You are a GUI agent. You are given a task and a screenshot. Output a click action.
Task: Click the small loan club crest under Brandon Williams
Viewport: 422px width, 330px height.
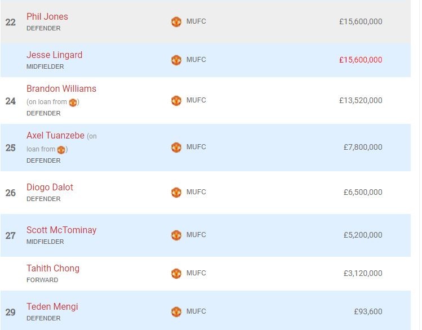[73, 102]
